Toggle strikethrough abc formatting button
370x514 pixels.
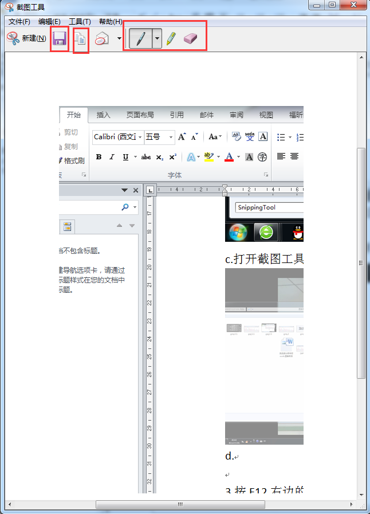146,157
